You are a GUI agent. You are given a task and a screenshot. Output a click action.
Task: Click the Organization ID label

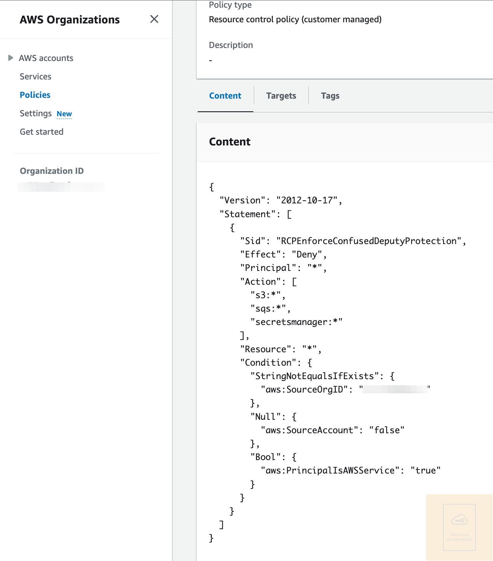(x=52, y=171)
